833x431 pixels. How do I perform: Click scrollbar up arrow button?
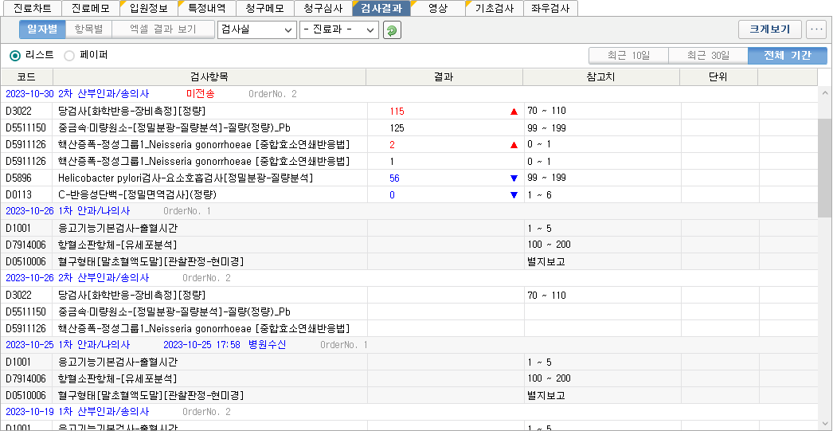(x=825, y=92)
